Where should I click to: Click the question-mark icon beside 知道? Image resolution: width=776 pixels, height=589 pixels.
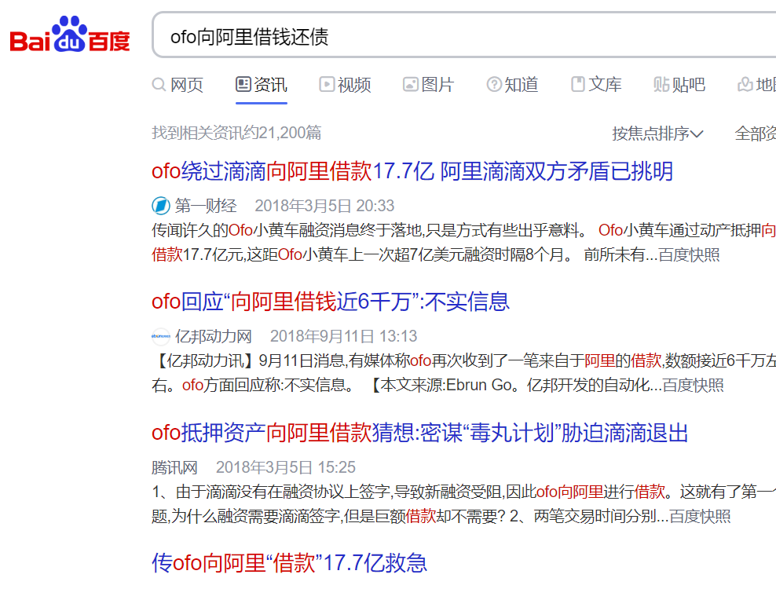point(494,84)
